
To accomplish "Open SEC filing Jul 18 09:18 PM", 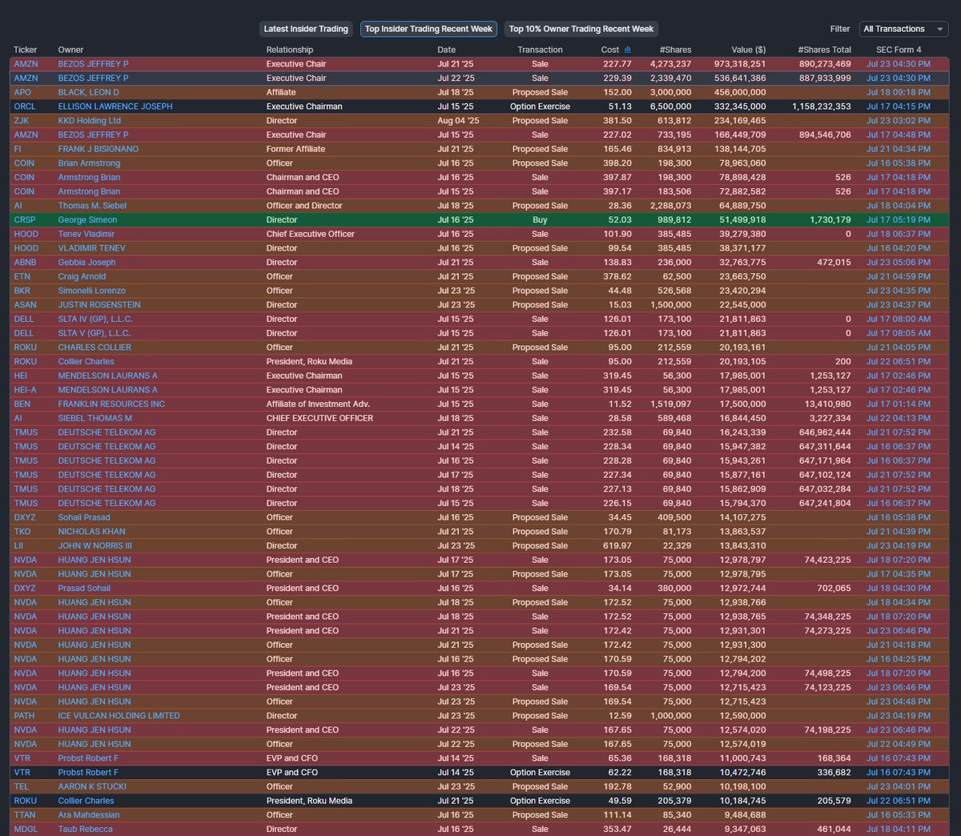I will coord(899,92).
